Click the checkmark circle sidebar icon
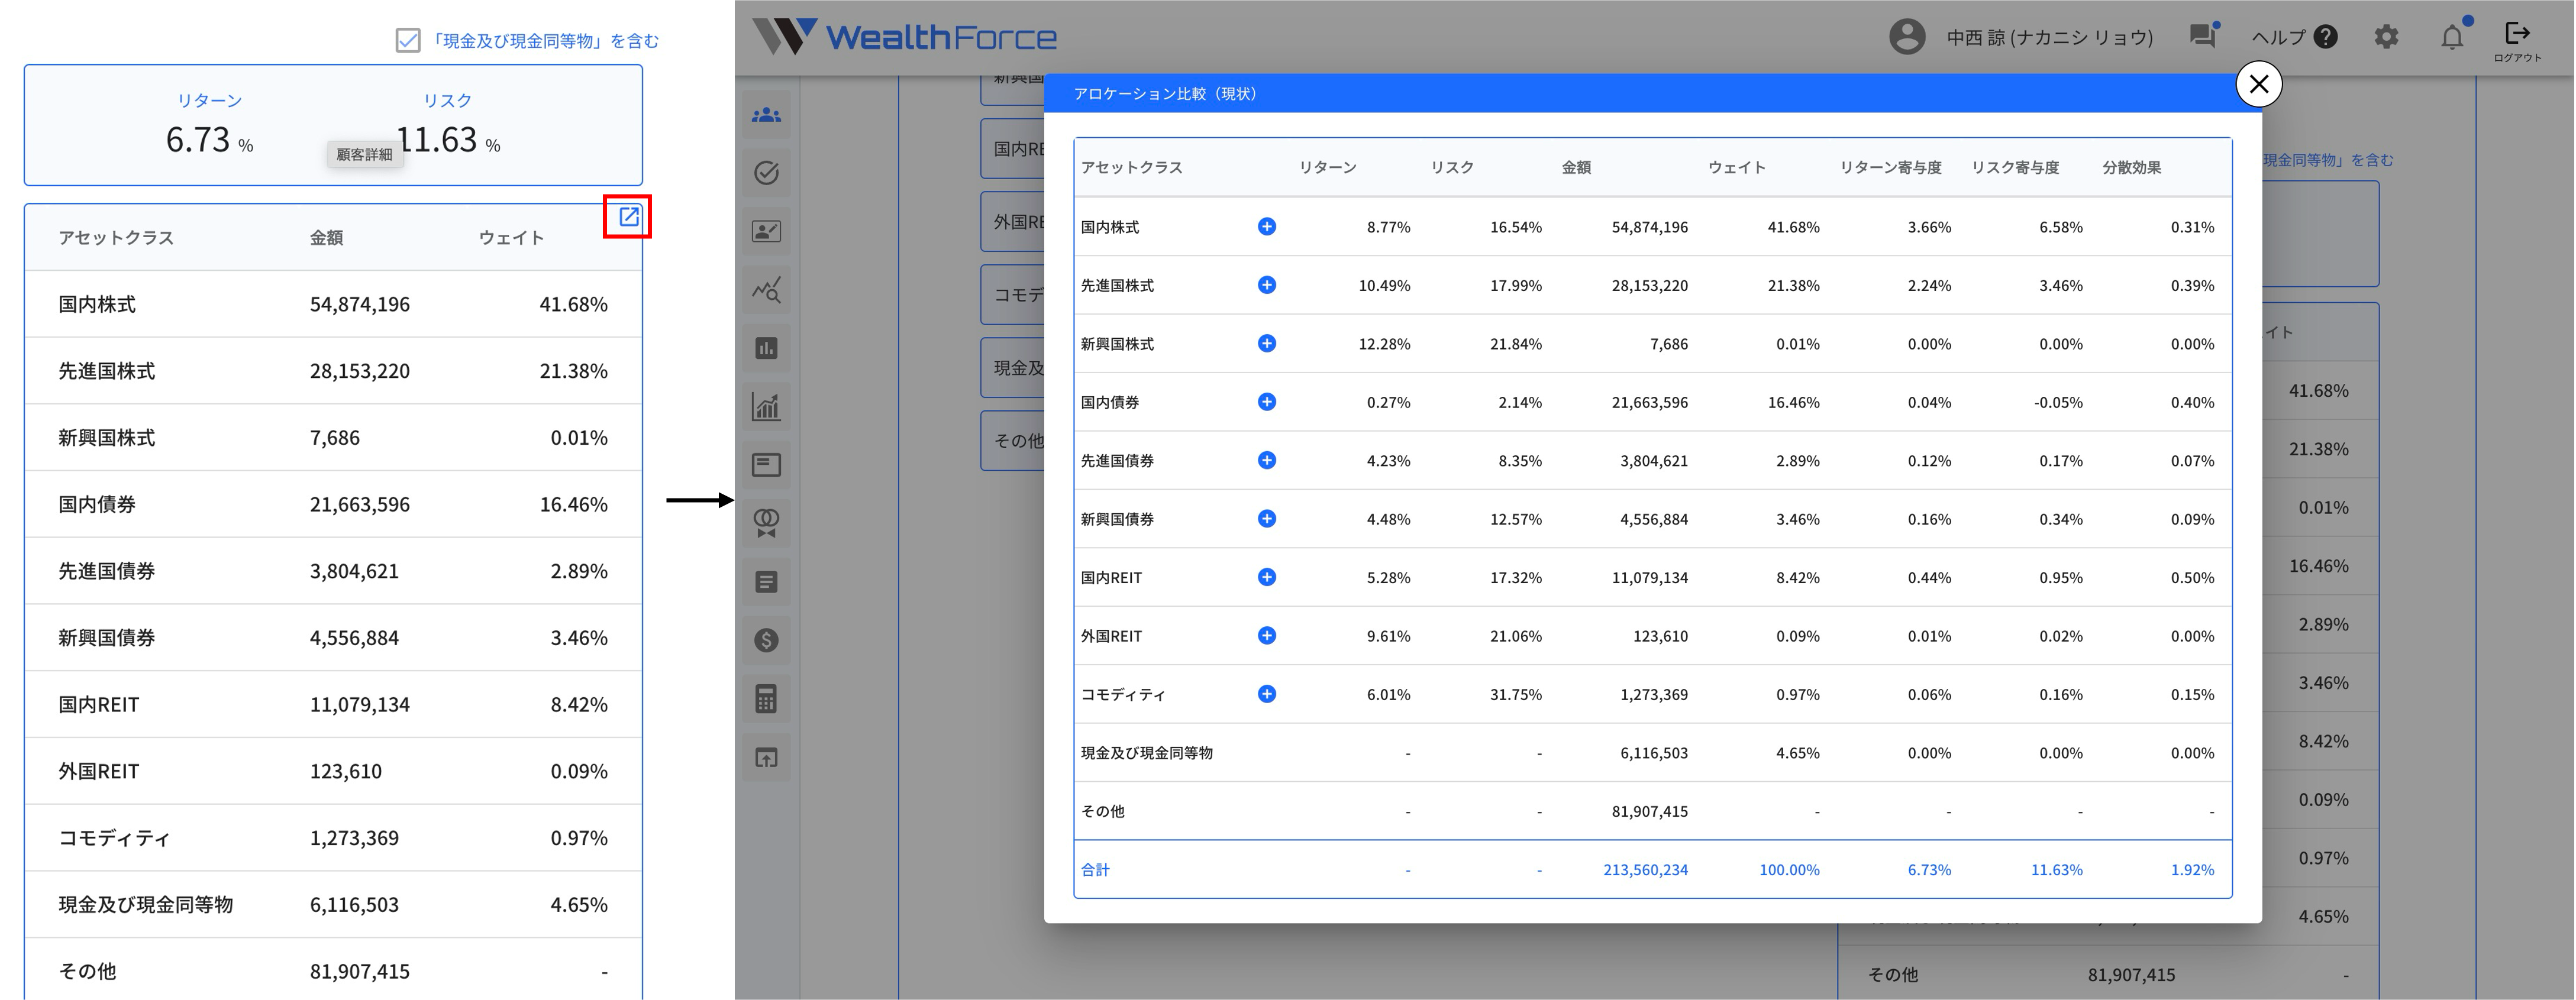The image size is (2576, 1000). [766, 173]
